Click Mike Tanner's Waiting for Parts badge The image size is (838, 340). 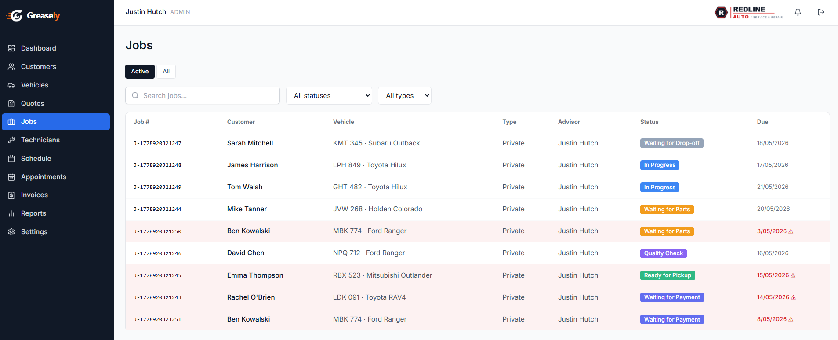point(667,210)
